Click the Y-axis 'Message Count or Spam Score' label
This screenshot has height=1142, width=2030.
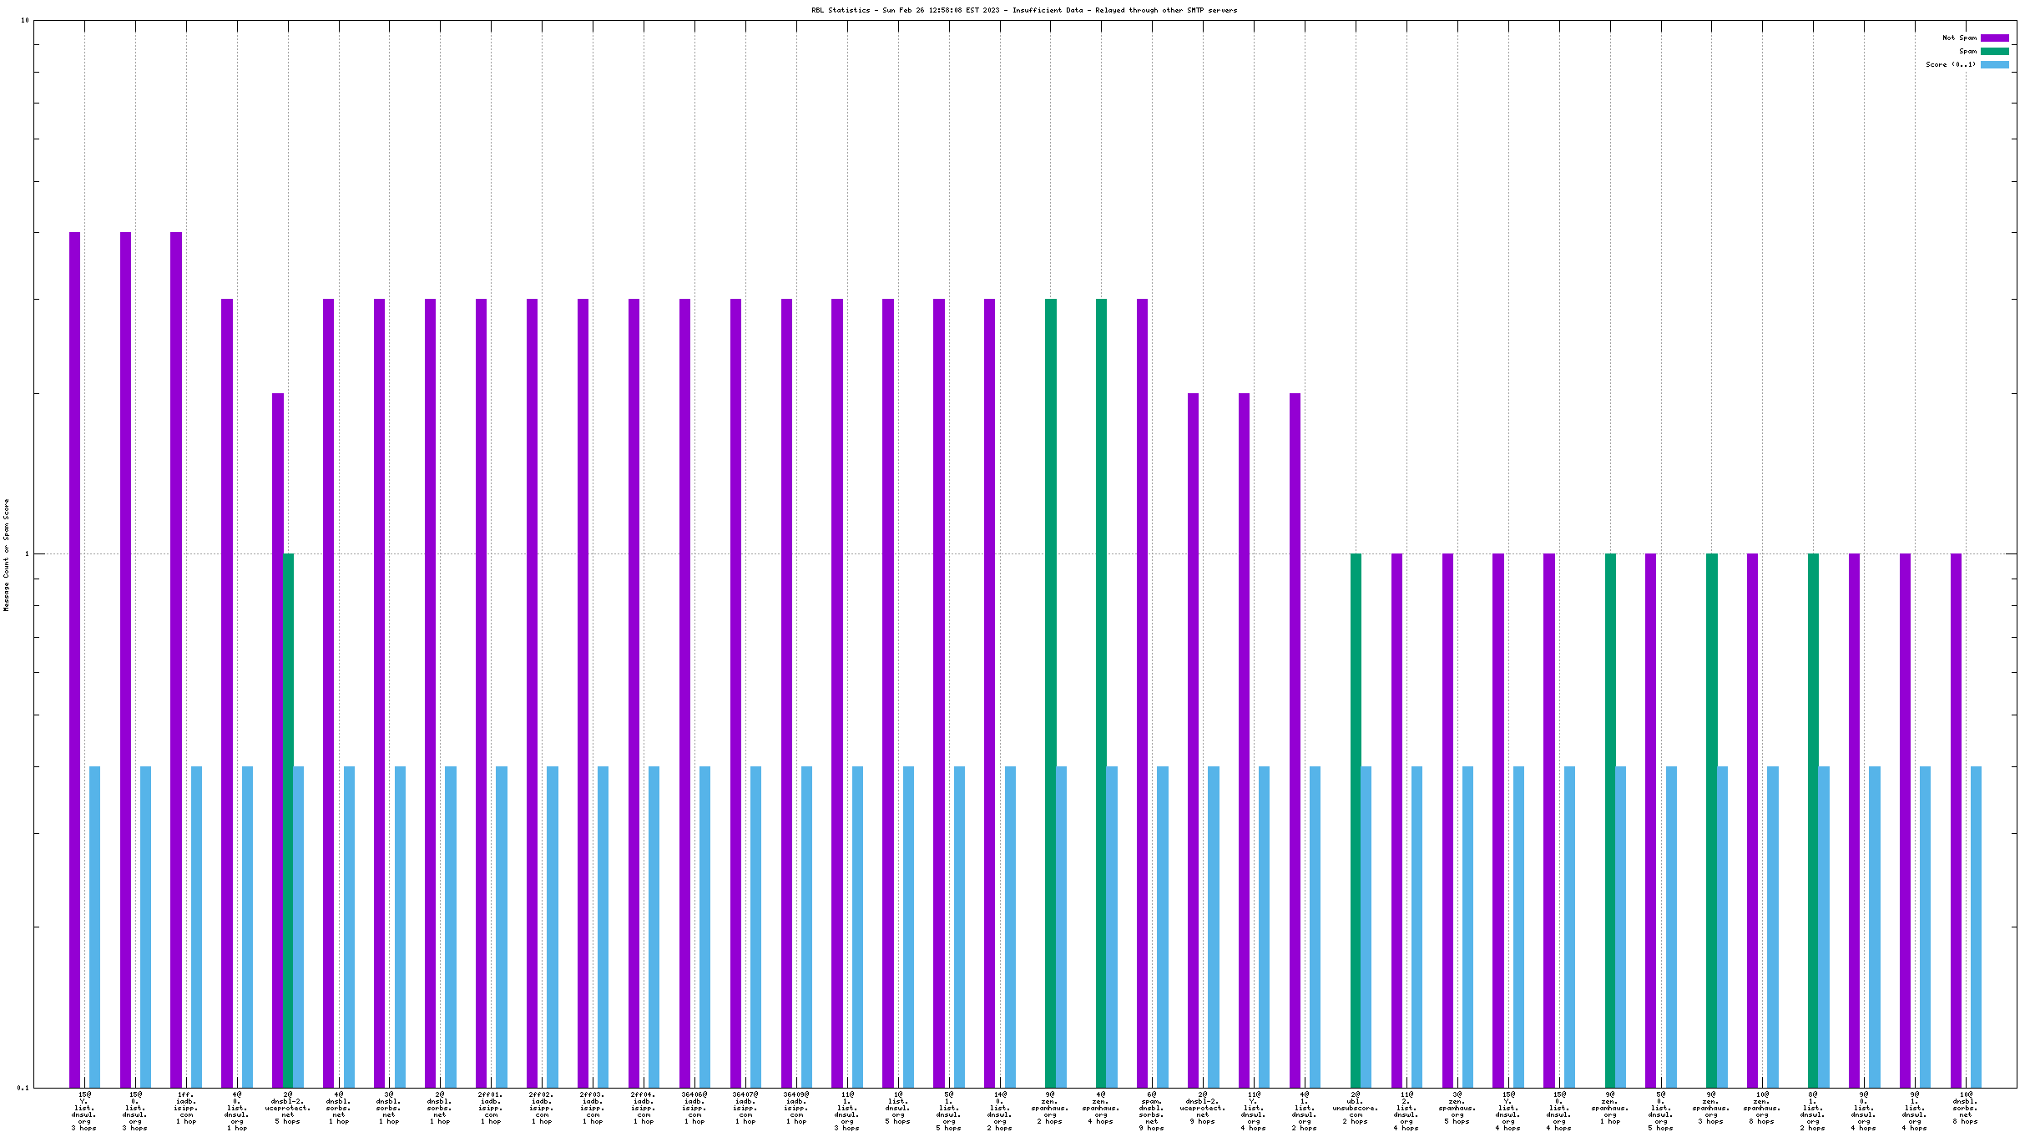coord(7,555)
